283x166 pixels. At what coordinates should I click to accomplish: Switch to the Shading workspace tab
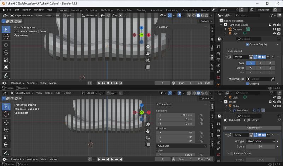coord(141,10)
